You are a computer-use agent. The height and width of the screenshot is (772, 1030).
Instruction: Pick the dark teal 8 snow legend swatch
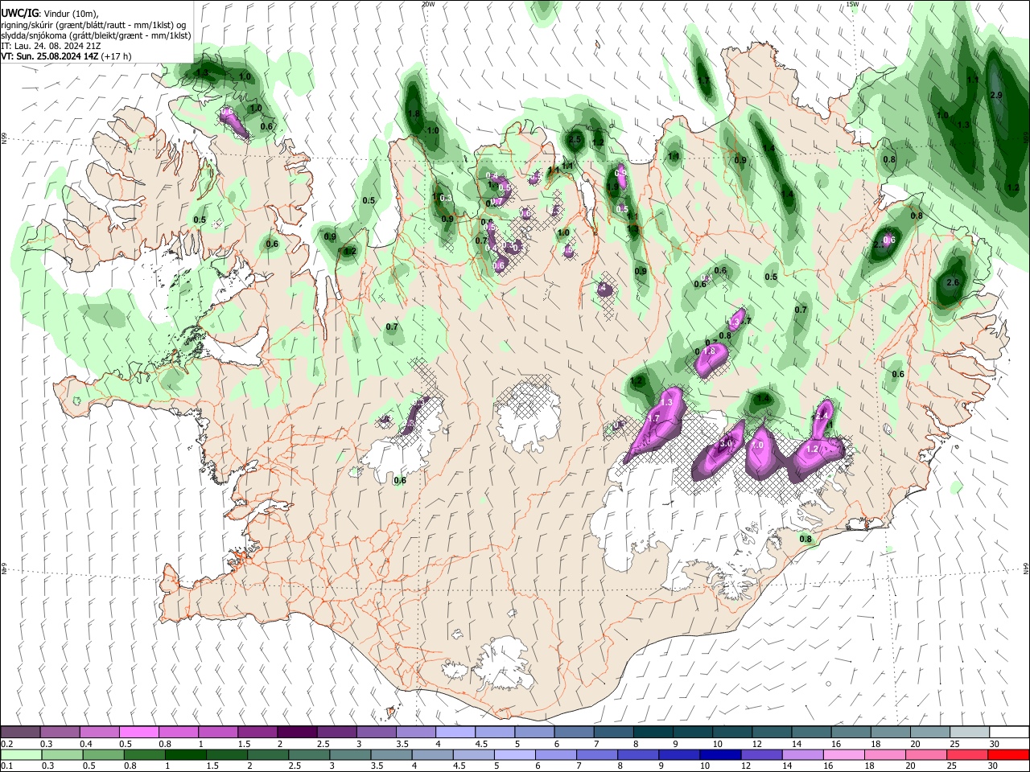point(653,733)
